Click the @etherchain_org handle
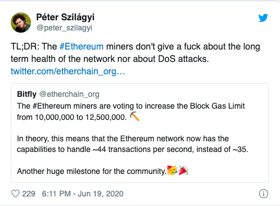 pos(69,94)
